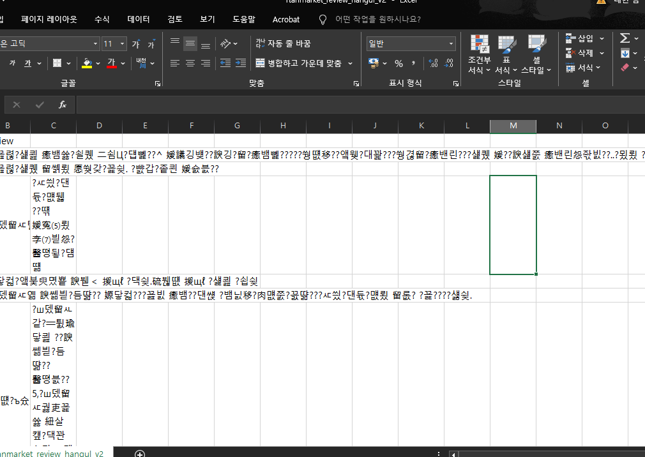Decrease font size with smaller 가 icon
Viewport: 645px width, 457px height.
151,44
